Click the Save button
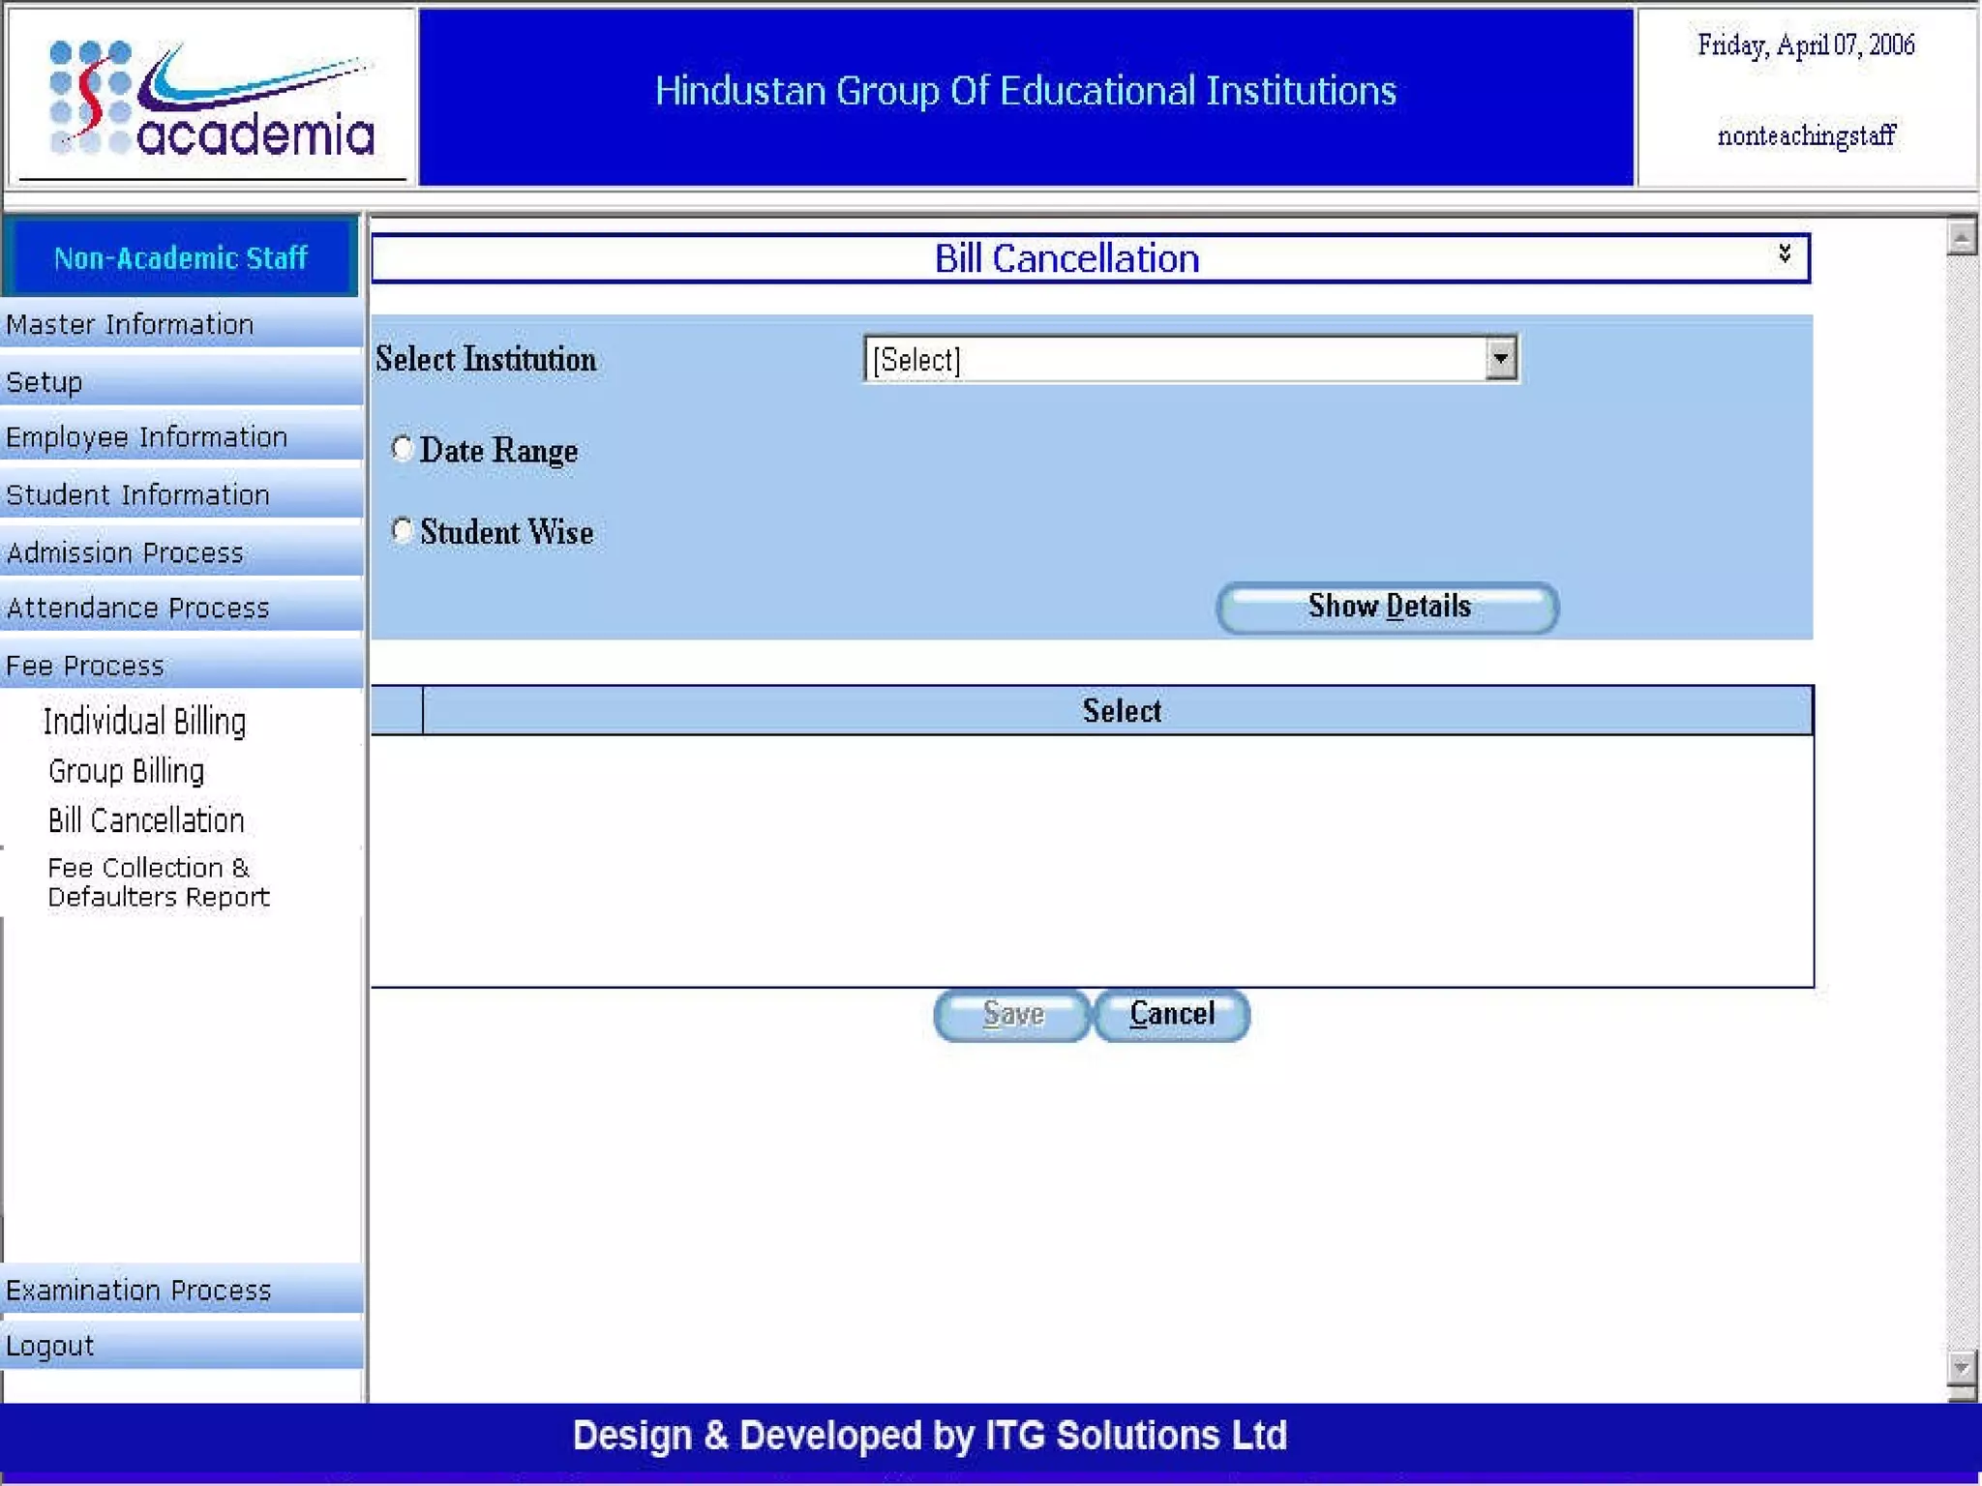 tap(1012, 1015)
